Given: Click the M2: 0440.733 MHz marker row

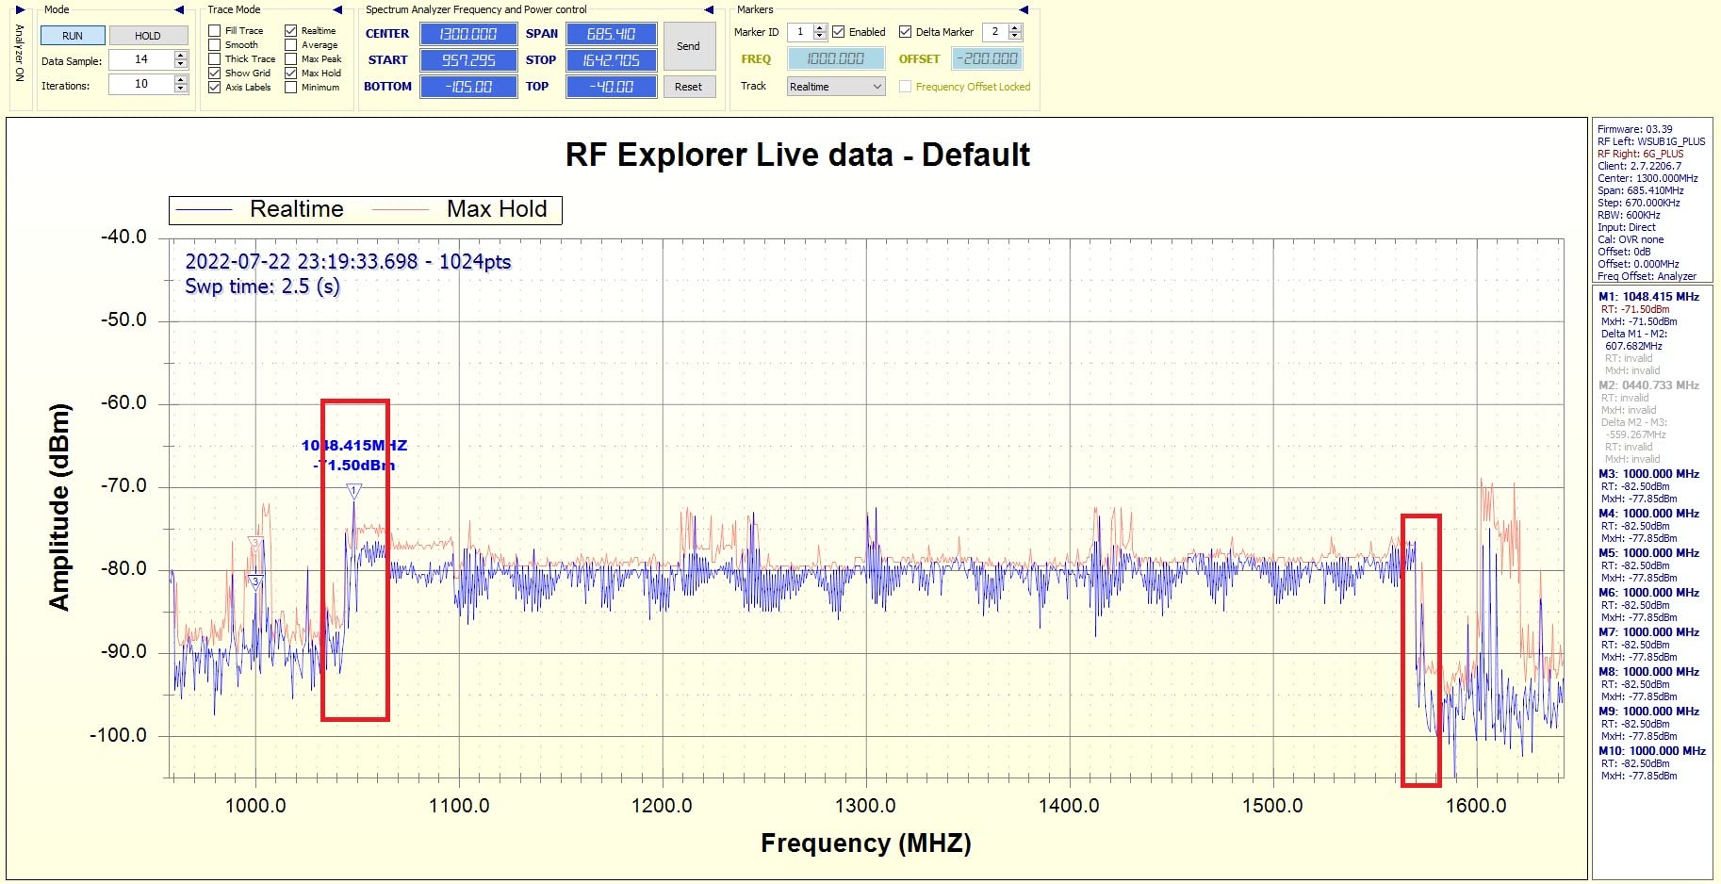Looking at the screenshot, I should tap(1649, 385).
